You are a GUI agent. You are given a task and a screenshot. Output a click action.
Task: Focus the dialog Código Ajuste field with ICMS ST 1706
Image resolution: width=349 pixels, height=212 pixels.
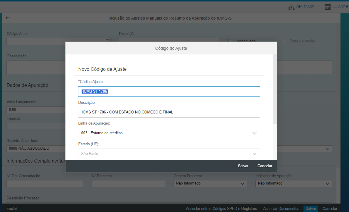(169, 92)
